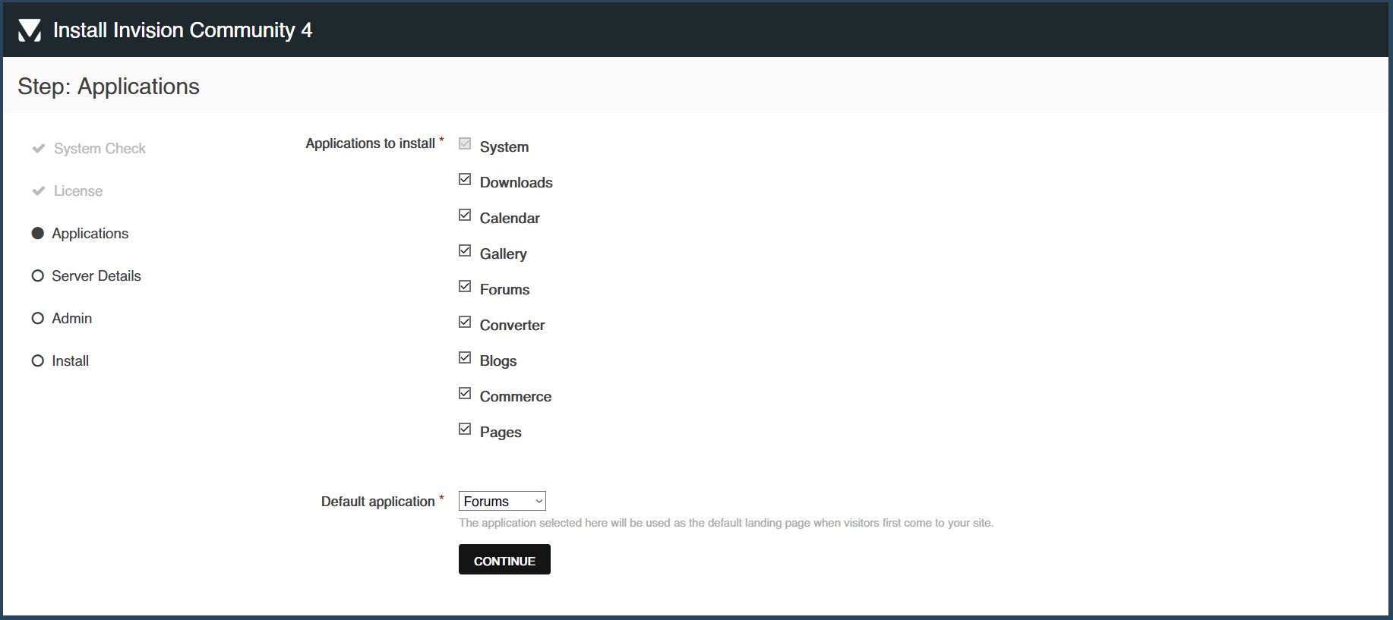
Task: Select the System Check step label
Action: pyautogui.click(x=99, y=149)
